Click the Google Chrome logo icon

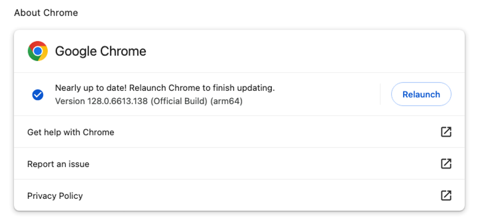click(38, 51)
